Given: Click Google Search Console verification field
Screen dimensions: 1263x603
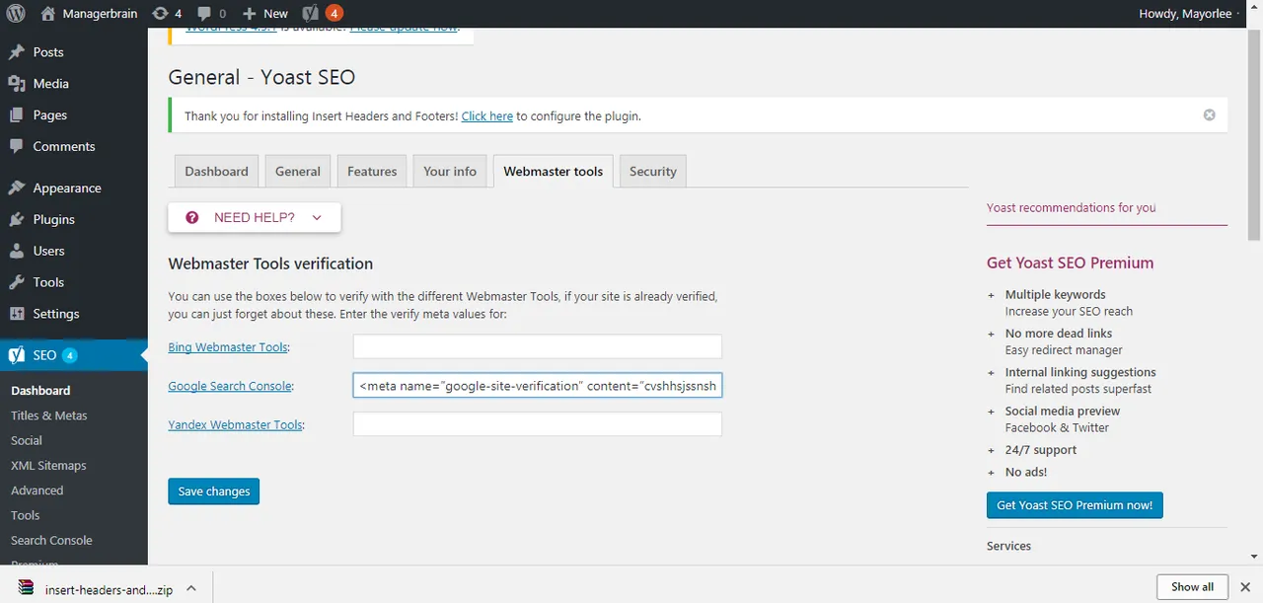Looking at the screenshot, I should (x=538, y=386).
